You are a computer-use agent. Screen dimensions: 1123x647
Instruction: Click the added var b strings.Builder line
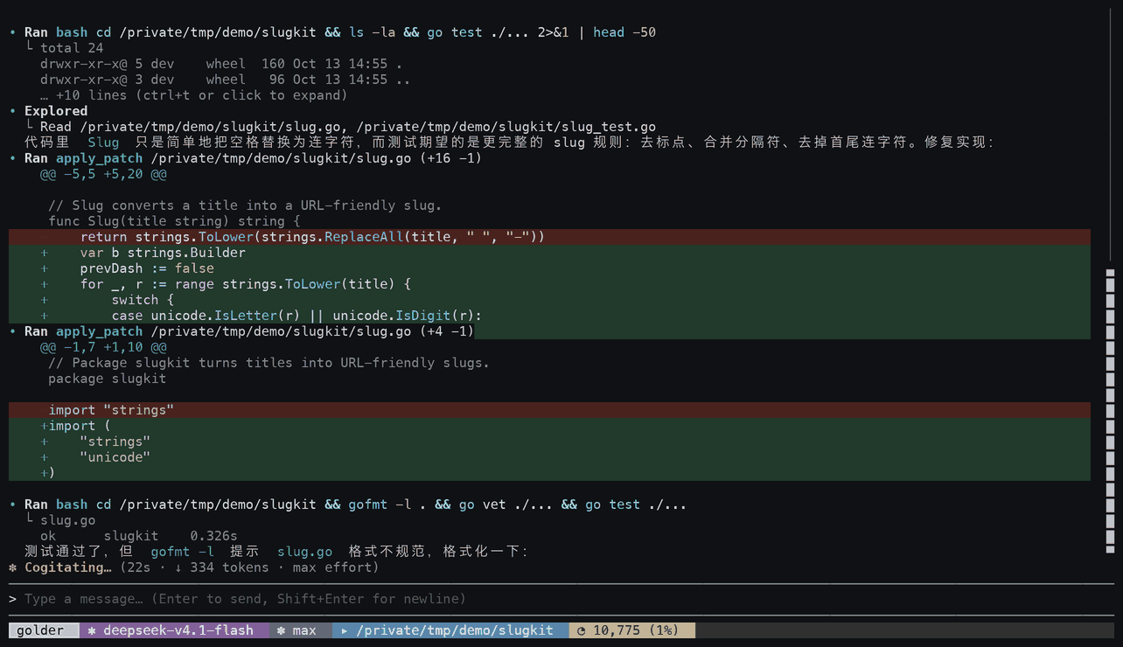(x=549, y=253)
